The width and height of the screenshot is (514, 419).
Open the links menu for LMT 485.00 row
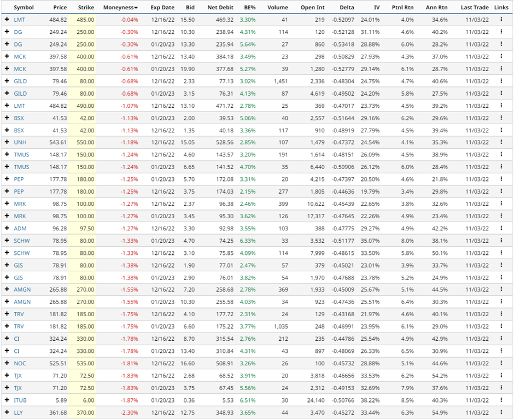coord(501,20)
